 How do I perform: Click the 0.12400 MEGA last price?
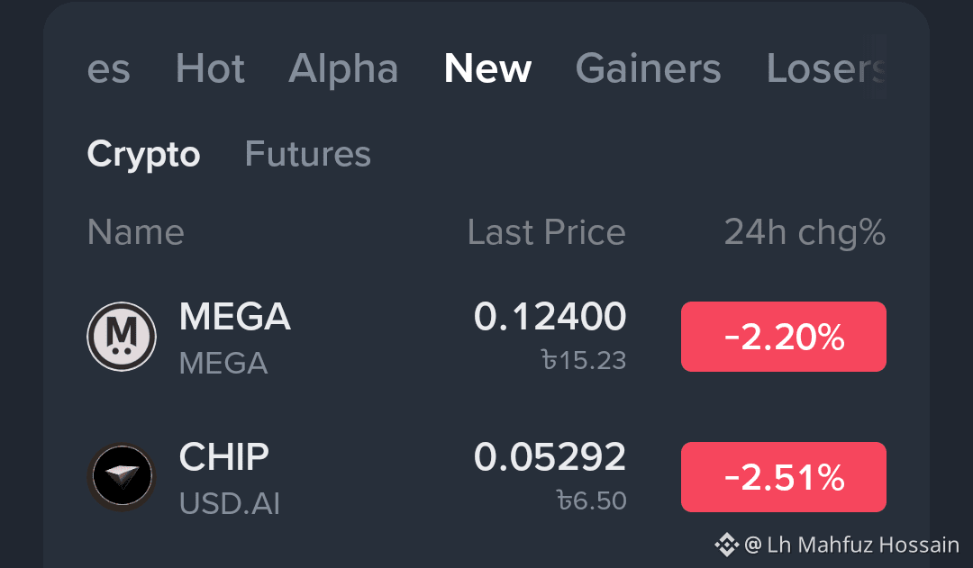pyautogui.click(x=550, y=316)
